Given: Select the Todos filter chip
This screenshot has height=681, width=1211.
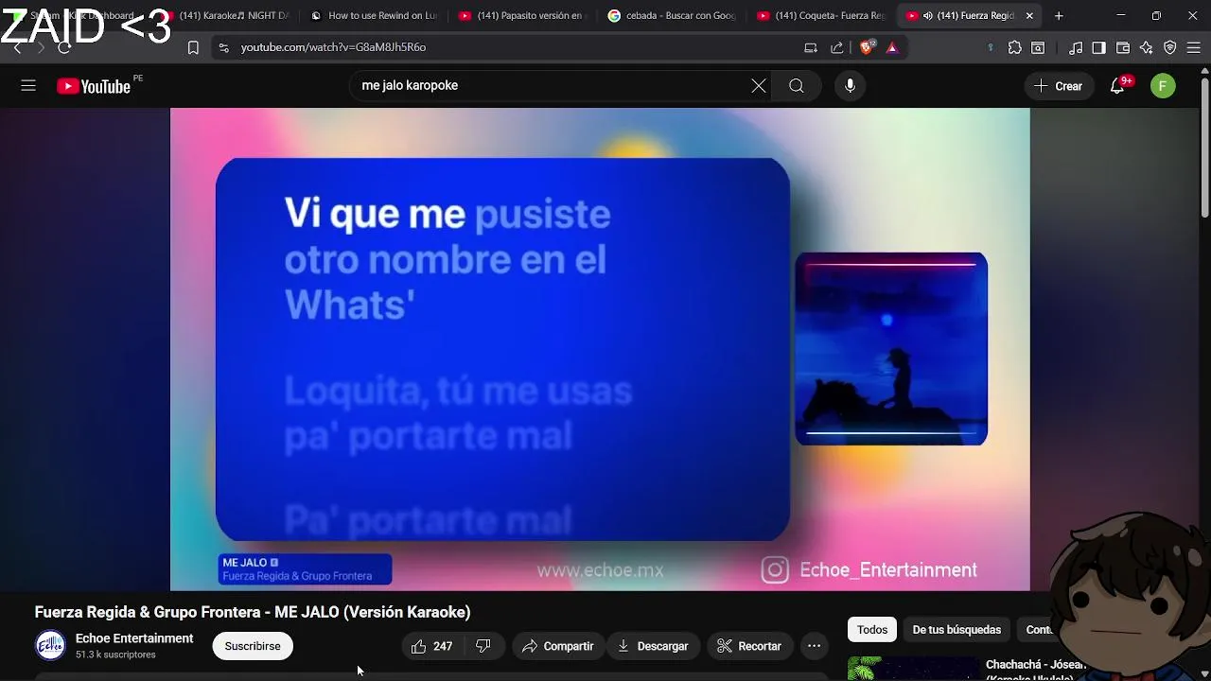Looking at the screenshot, I should coord(872,630).
